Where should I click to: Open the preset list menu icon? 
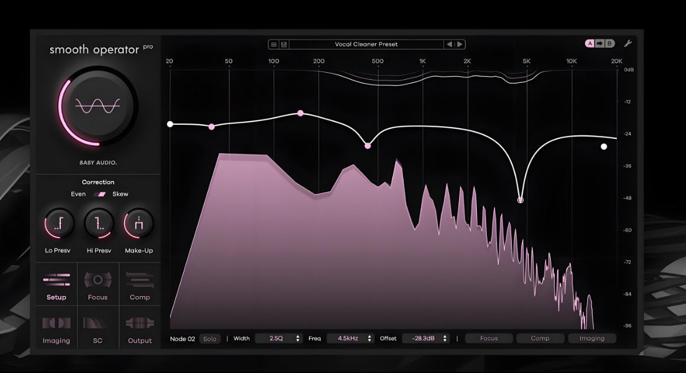pos(274,44)
